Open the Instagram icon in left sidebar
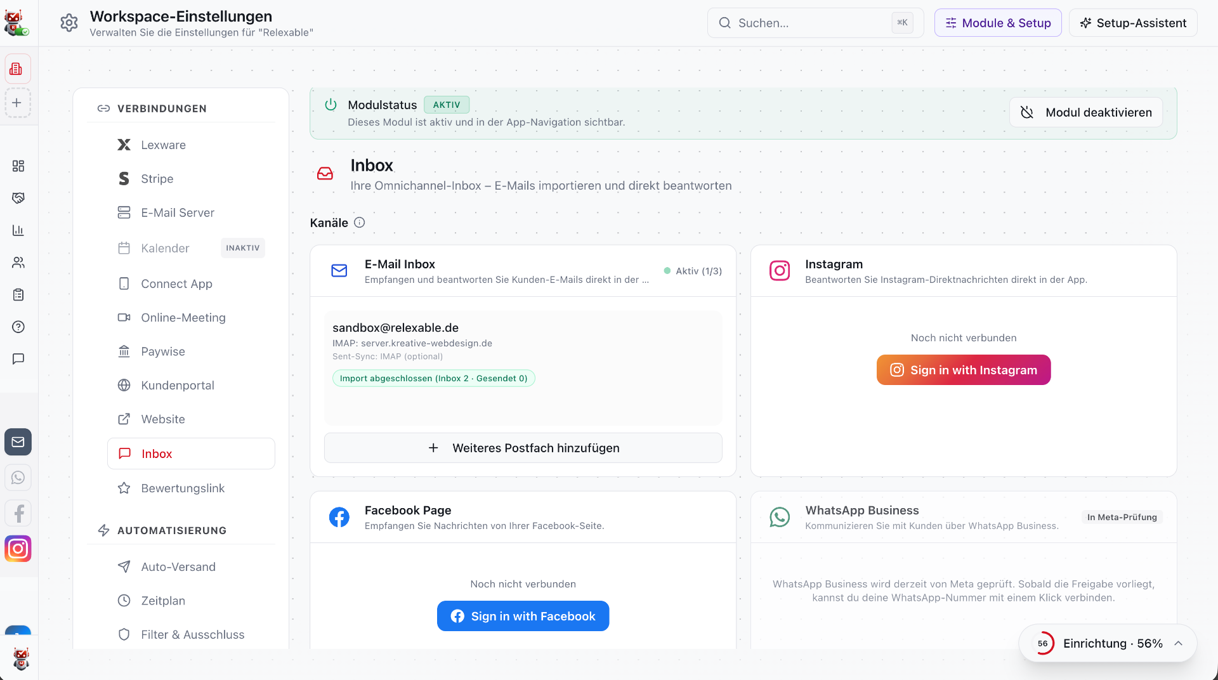This screenshot has width=1218, height=680. coord(18,549)
